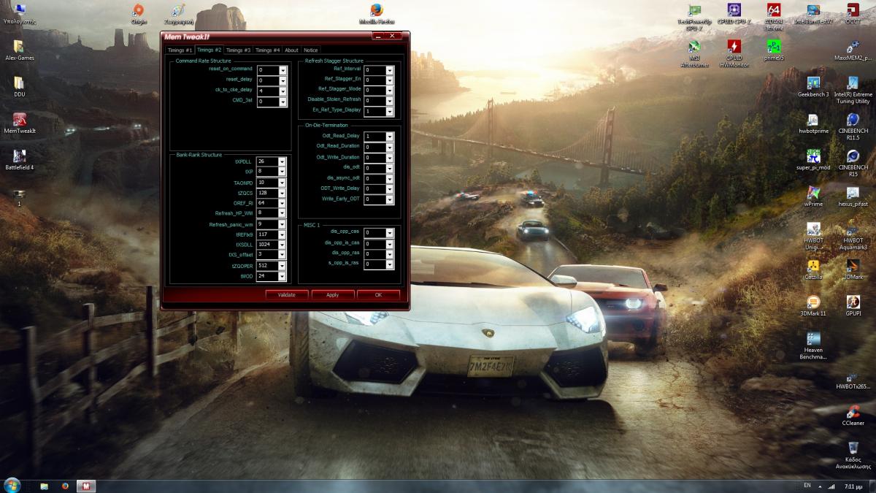Image resolution: width=876 pixels, height=493 pixels.
Task: Expand the dis_opp_cas dropdown
Action: 390,233
